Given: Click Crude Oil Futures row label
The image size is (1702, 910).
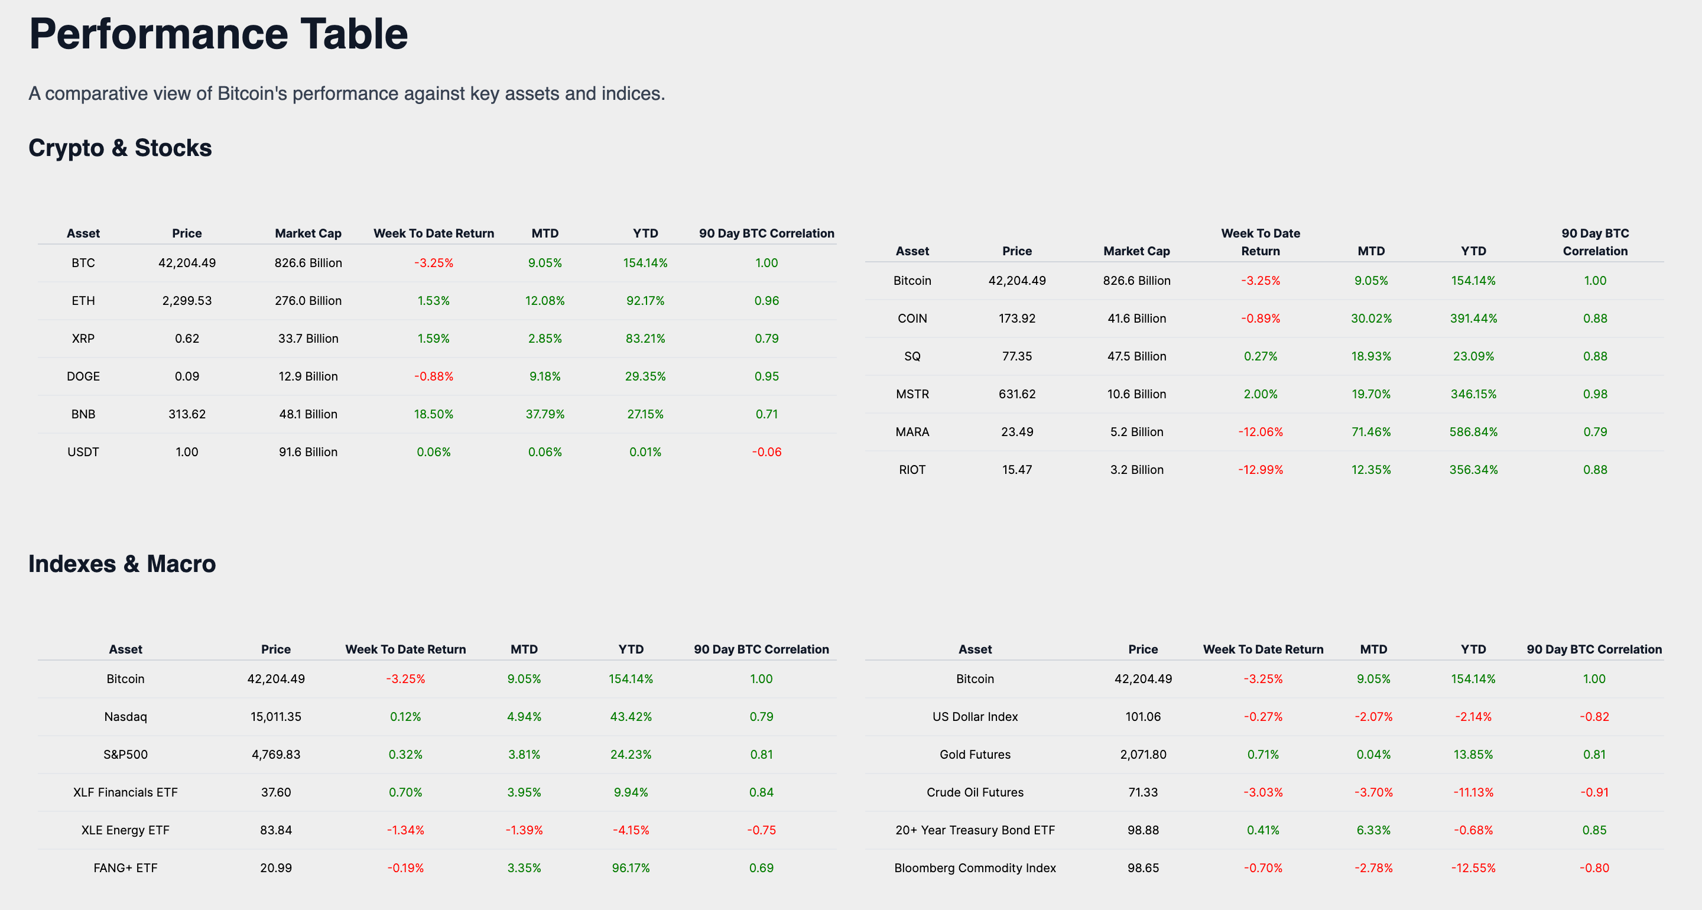Looking at the screenshot, I should (x=975, y=792).
